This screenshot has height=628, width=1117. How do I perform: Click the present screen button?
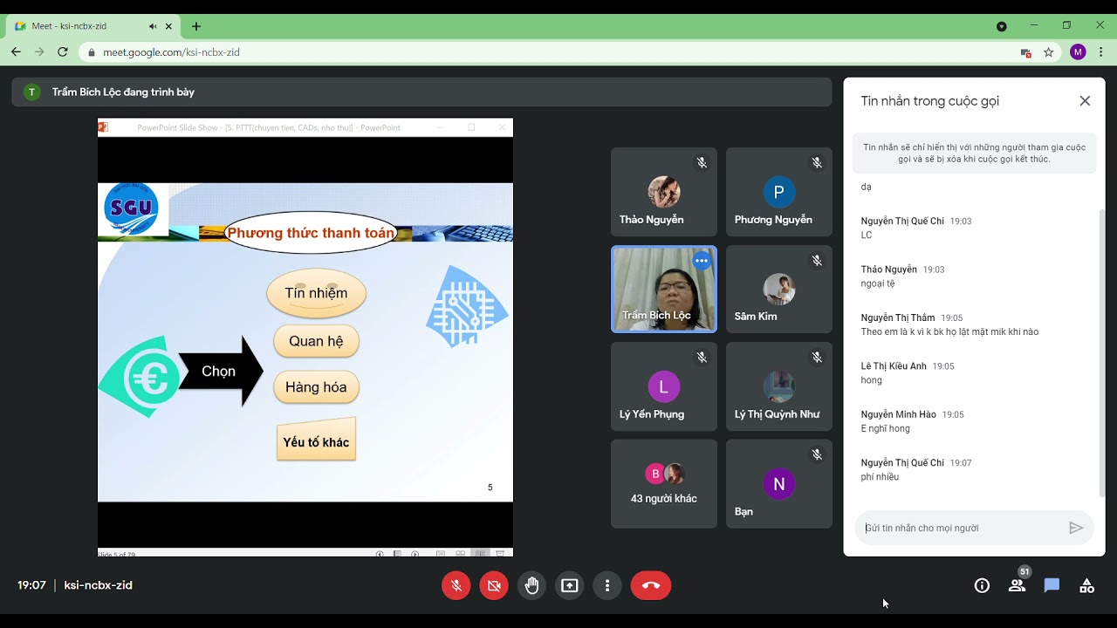click(x=570, y=585)
